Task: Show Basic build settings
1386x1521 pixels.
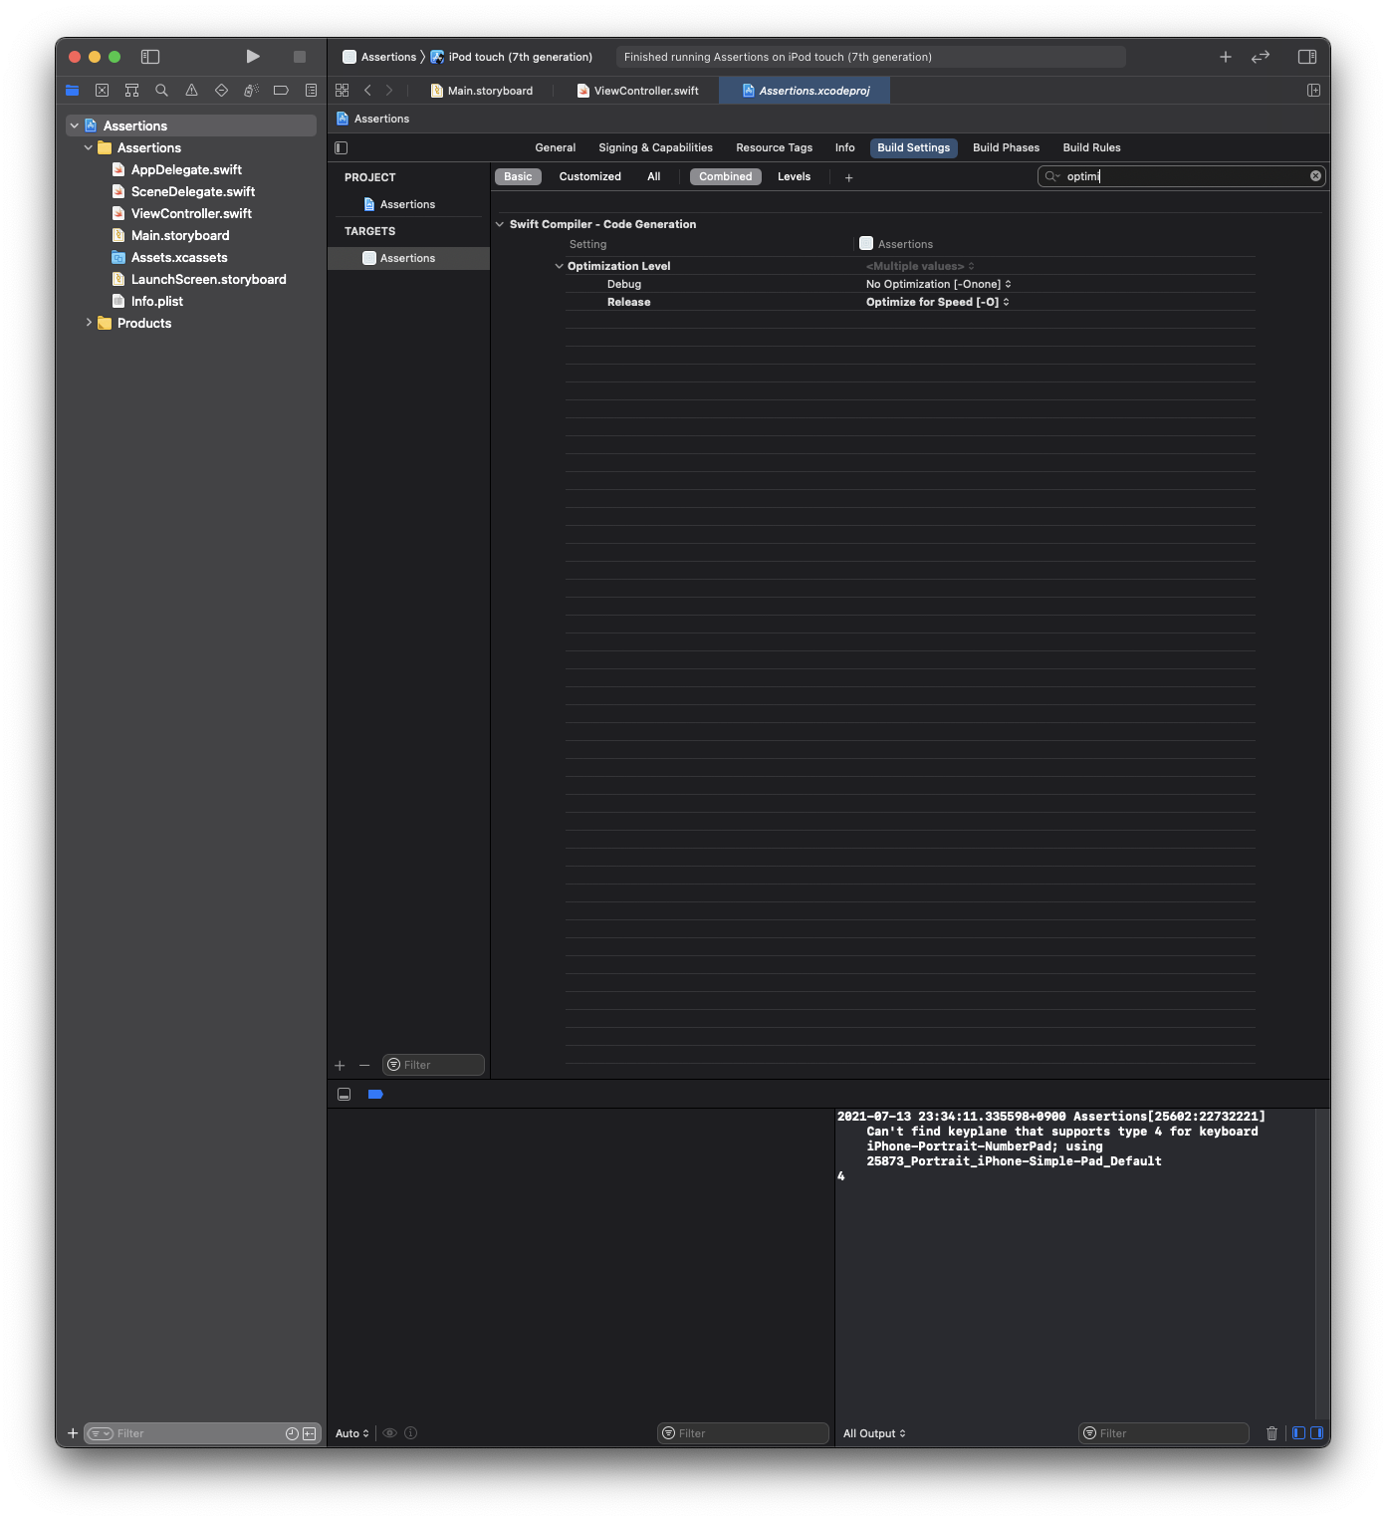Action: (x=518, y=176)
